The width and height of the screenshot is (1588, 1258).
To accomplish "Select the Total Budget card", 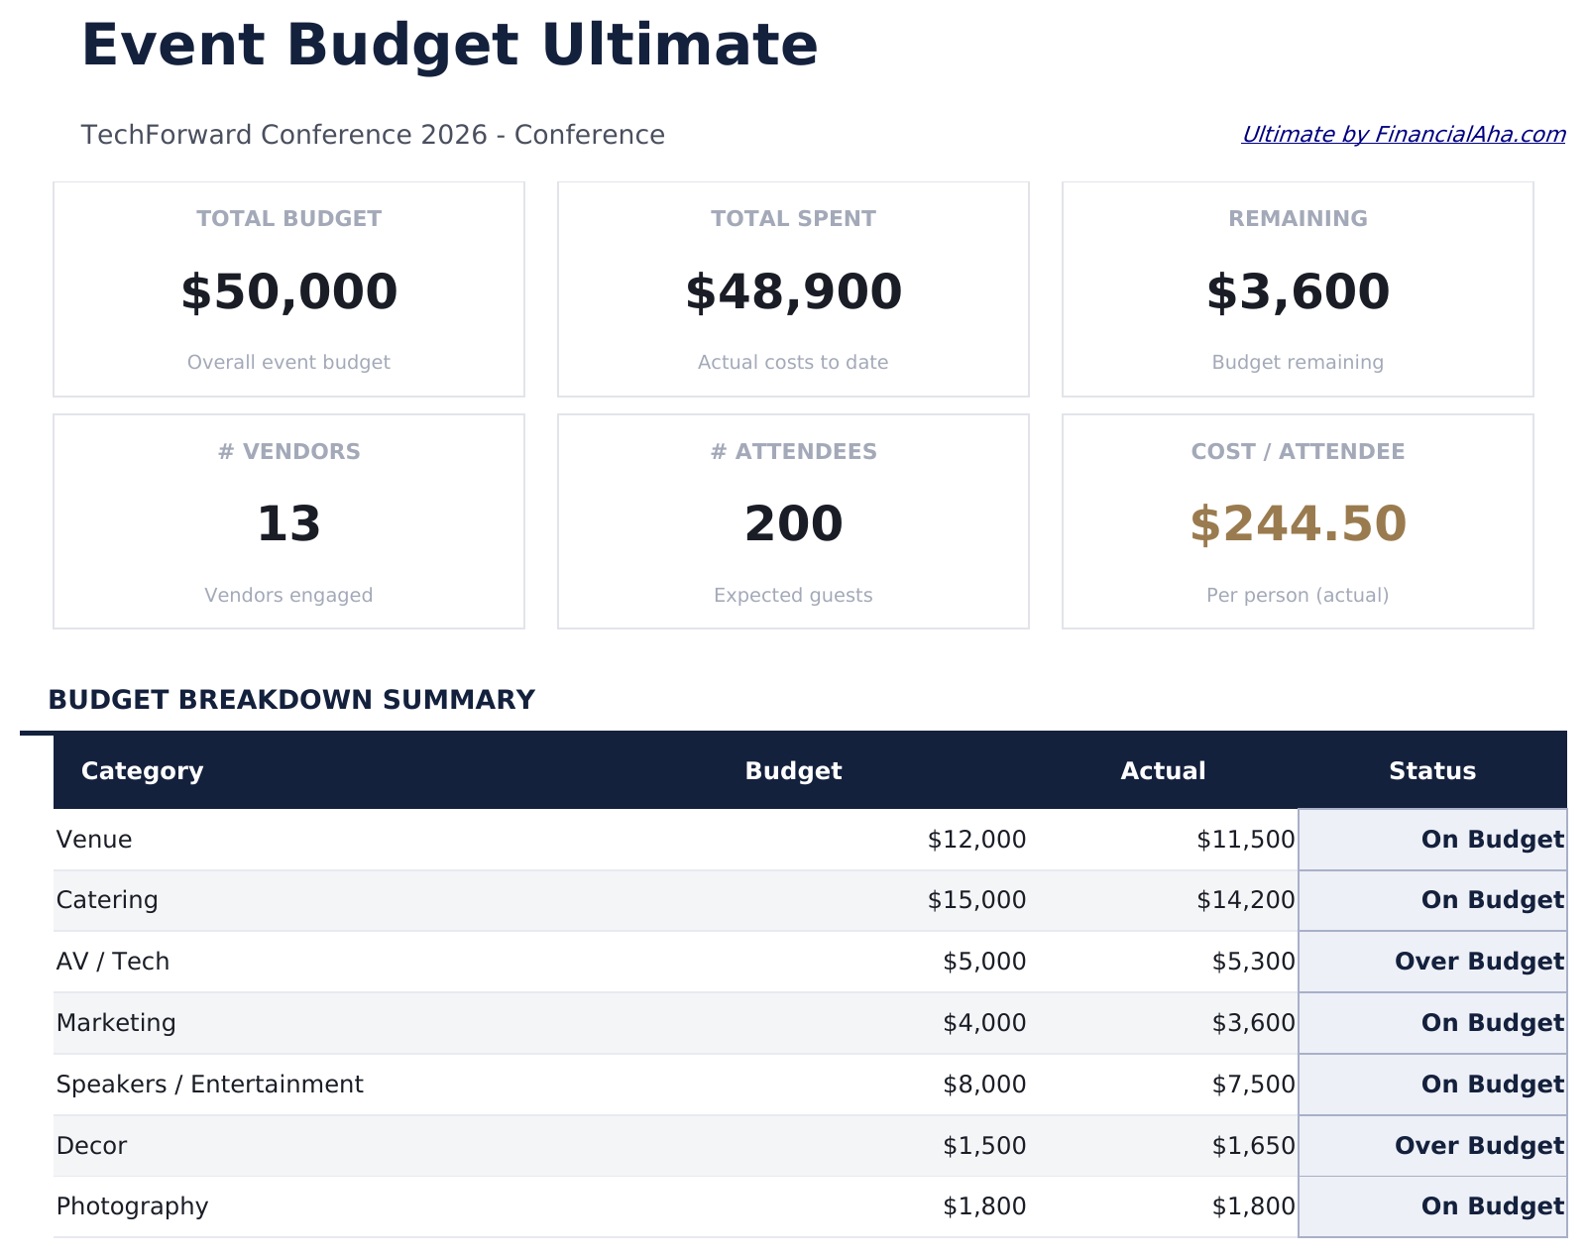I will [287, 288].
